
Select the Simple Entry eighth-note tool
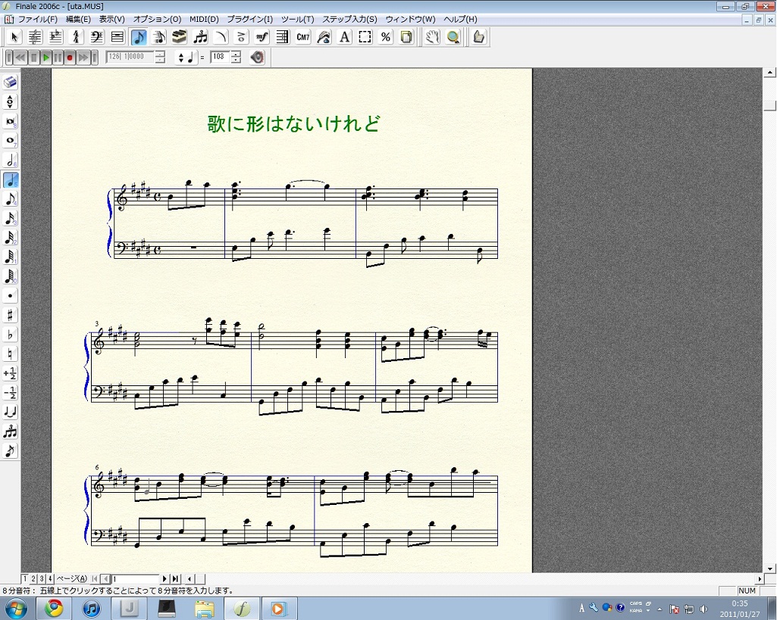138,37
